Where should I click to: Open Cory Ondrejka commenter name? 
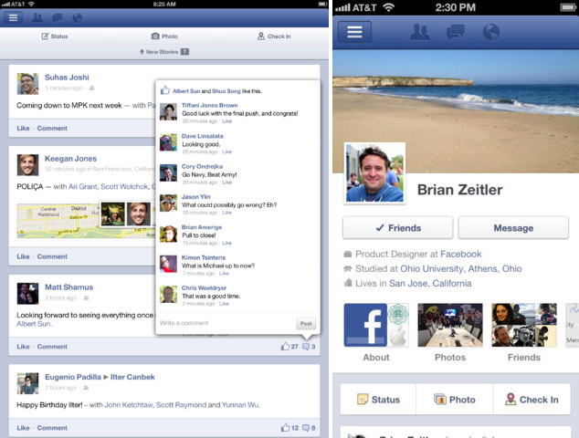pyautogui.click(x=202, y=166)
